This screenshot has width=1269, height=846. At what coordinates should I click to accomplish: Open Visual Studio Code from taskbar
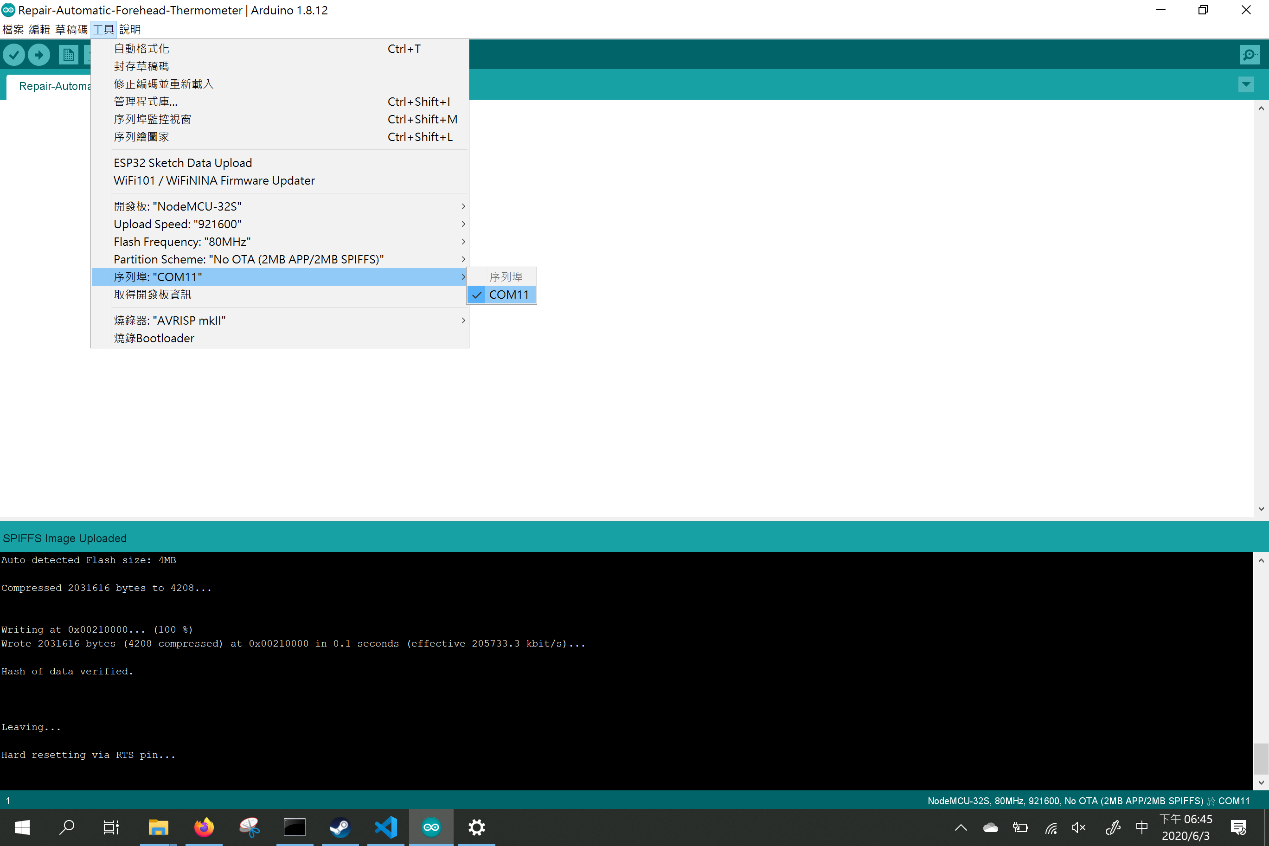[x=386, y=827]
